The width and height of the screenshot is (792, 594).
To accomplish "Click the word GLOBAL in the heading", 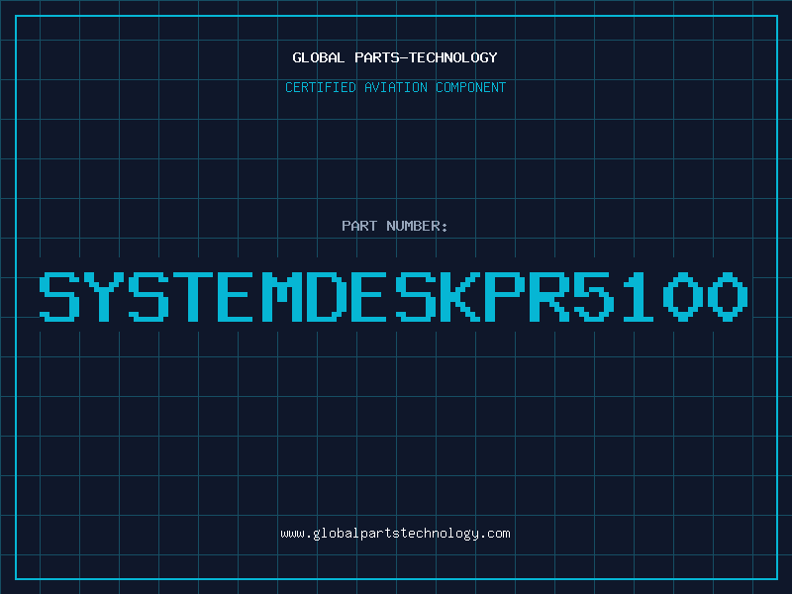I will (317, 57).
